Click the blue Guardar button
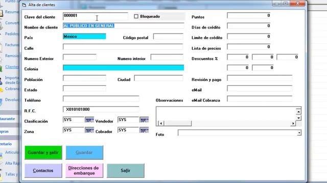Screen dimensions: 327x183 coord(84,152)
